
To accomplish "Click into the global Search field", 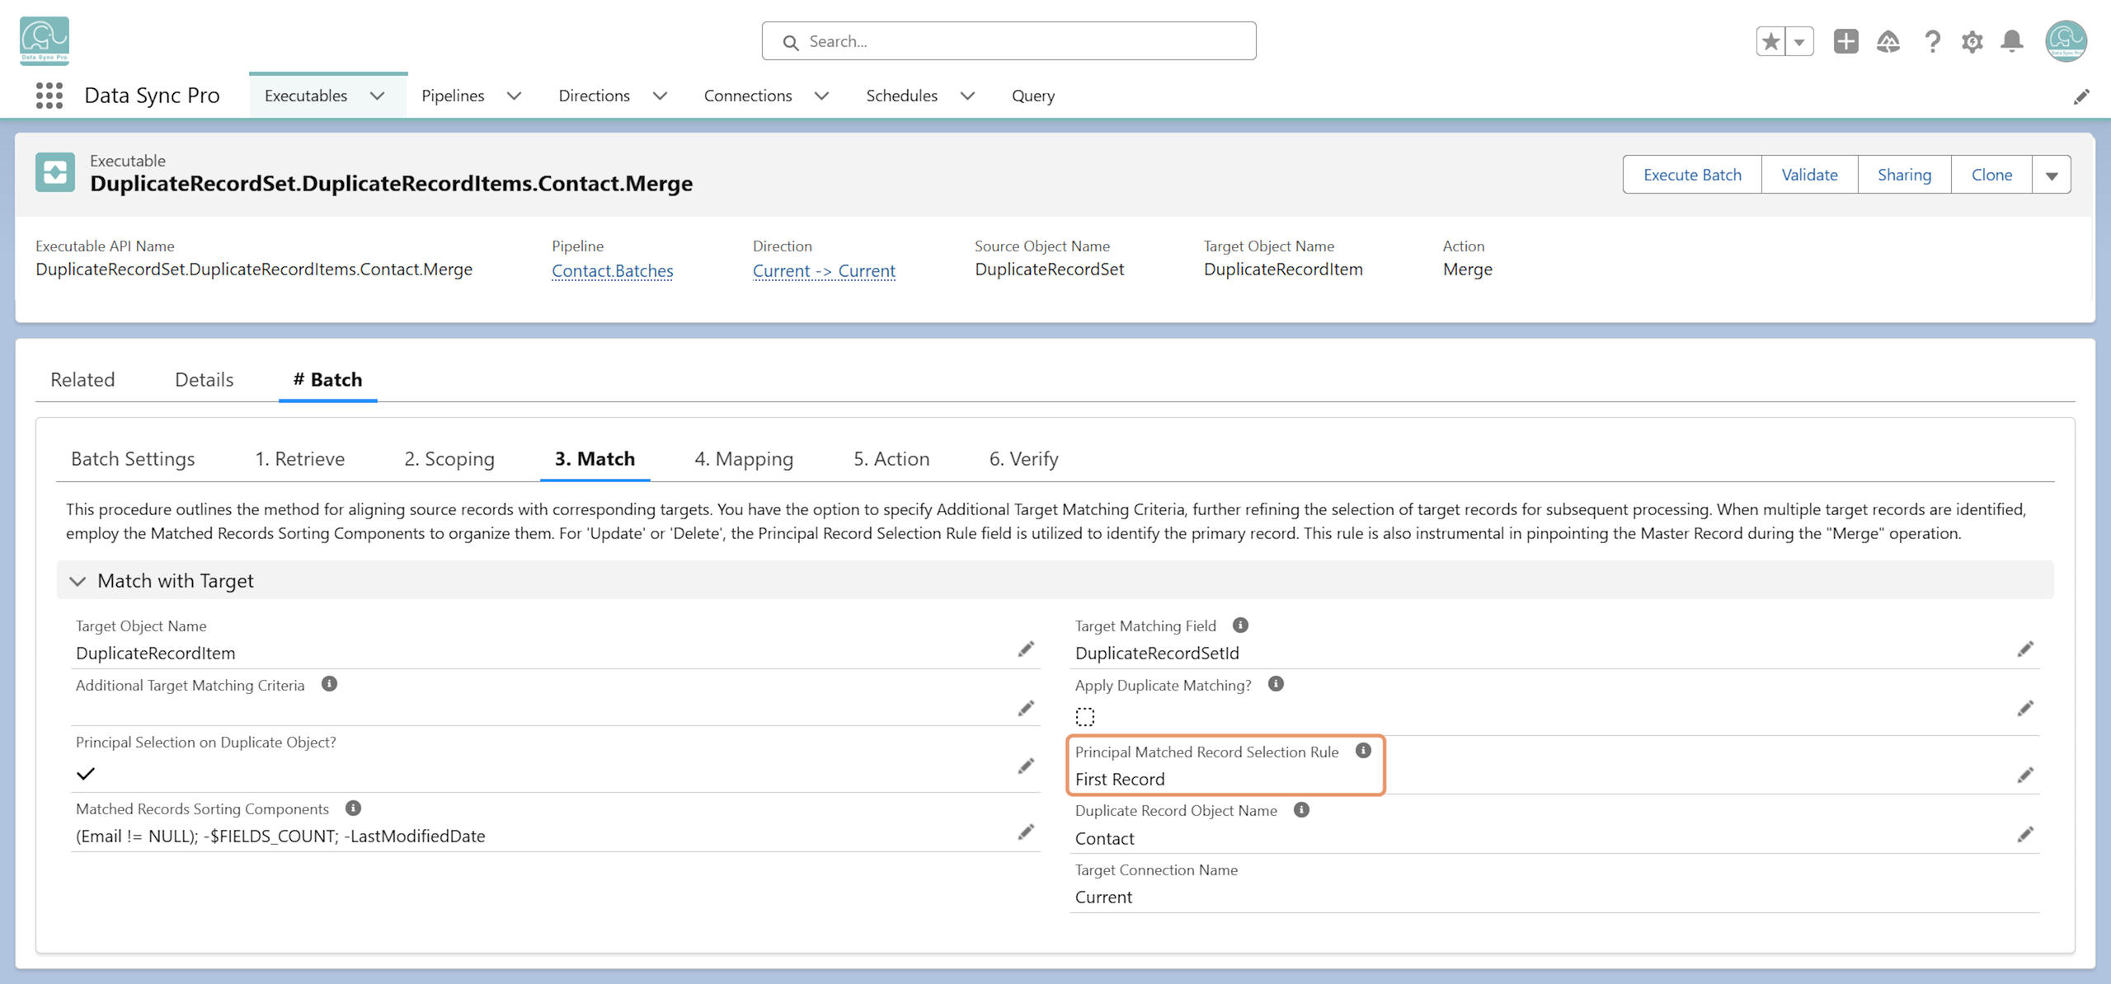I will (x=1008, y=41).
